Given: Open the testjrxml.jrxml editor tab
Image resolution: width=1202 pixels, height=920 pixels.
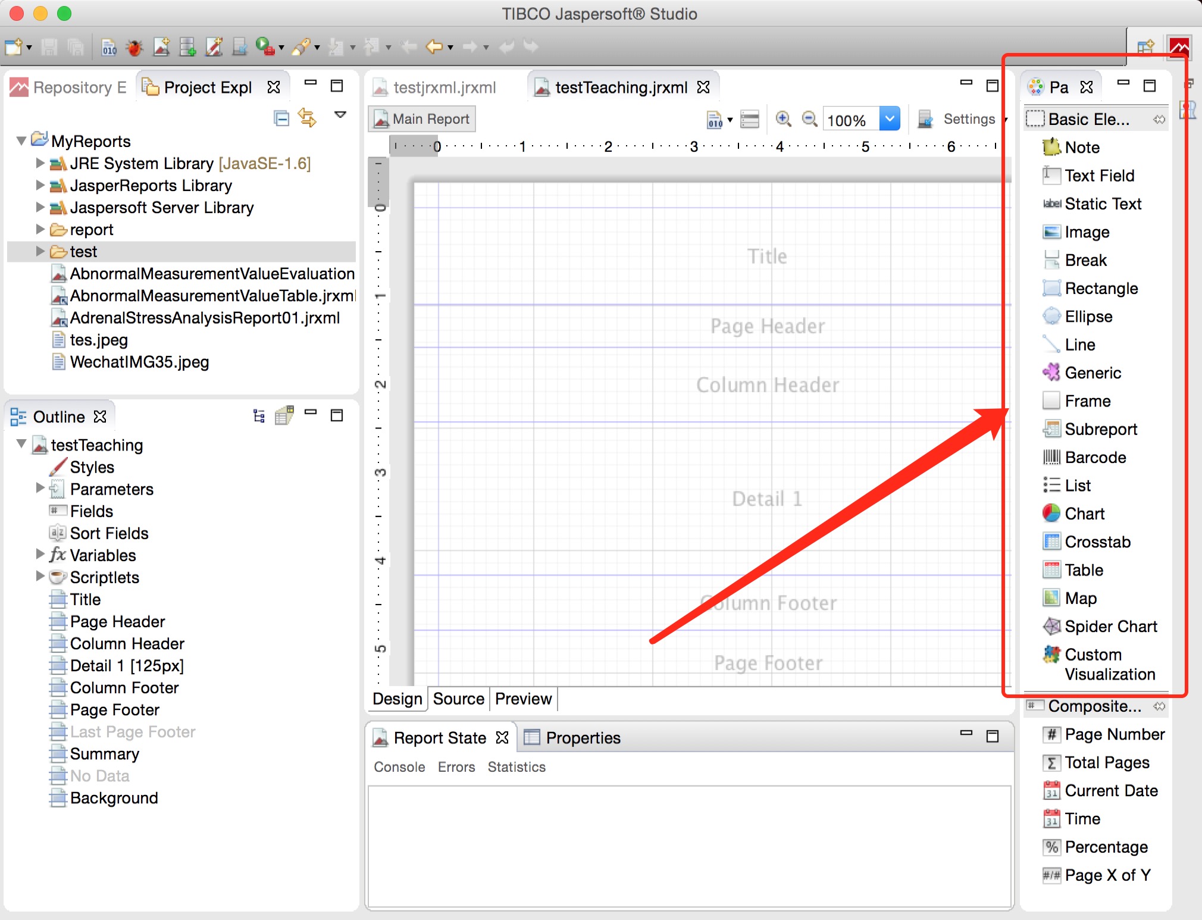Looking at the screenshot, I should coord(435,87).
